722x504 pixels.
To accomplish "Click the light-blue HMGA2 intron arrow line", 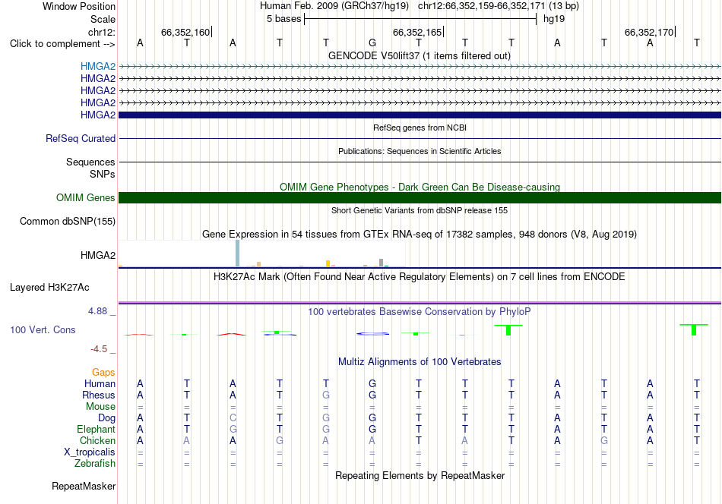I will tap(420, 67).
